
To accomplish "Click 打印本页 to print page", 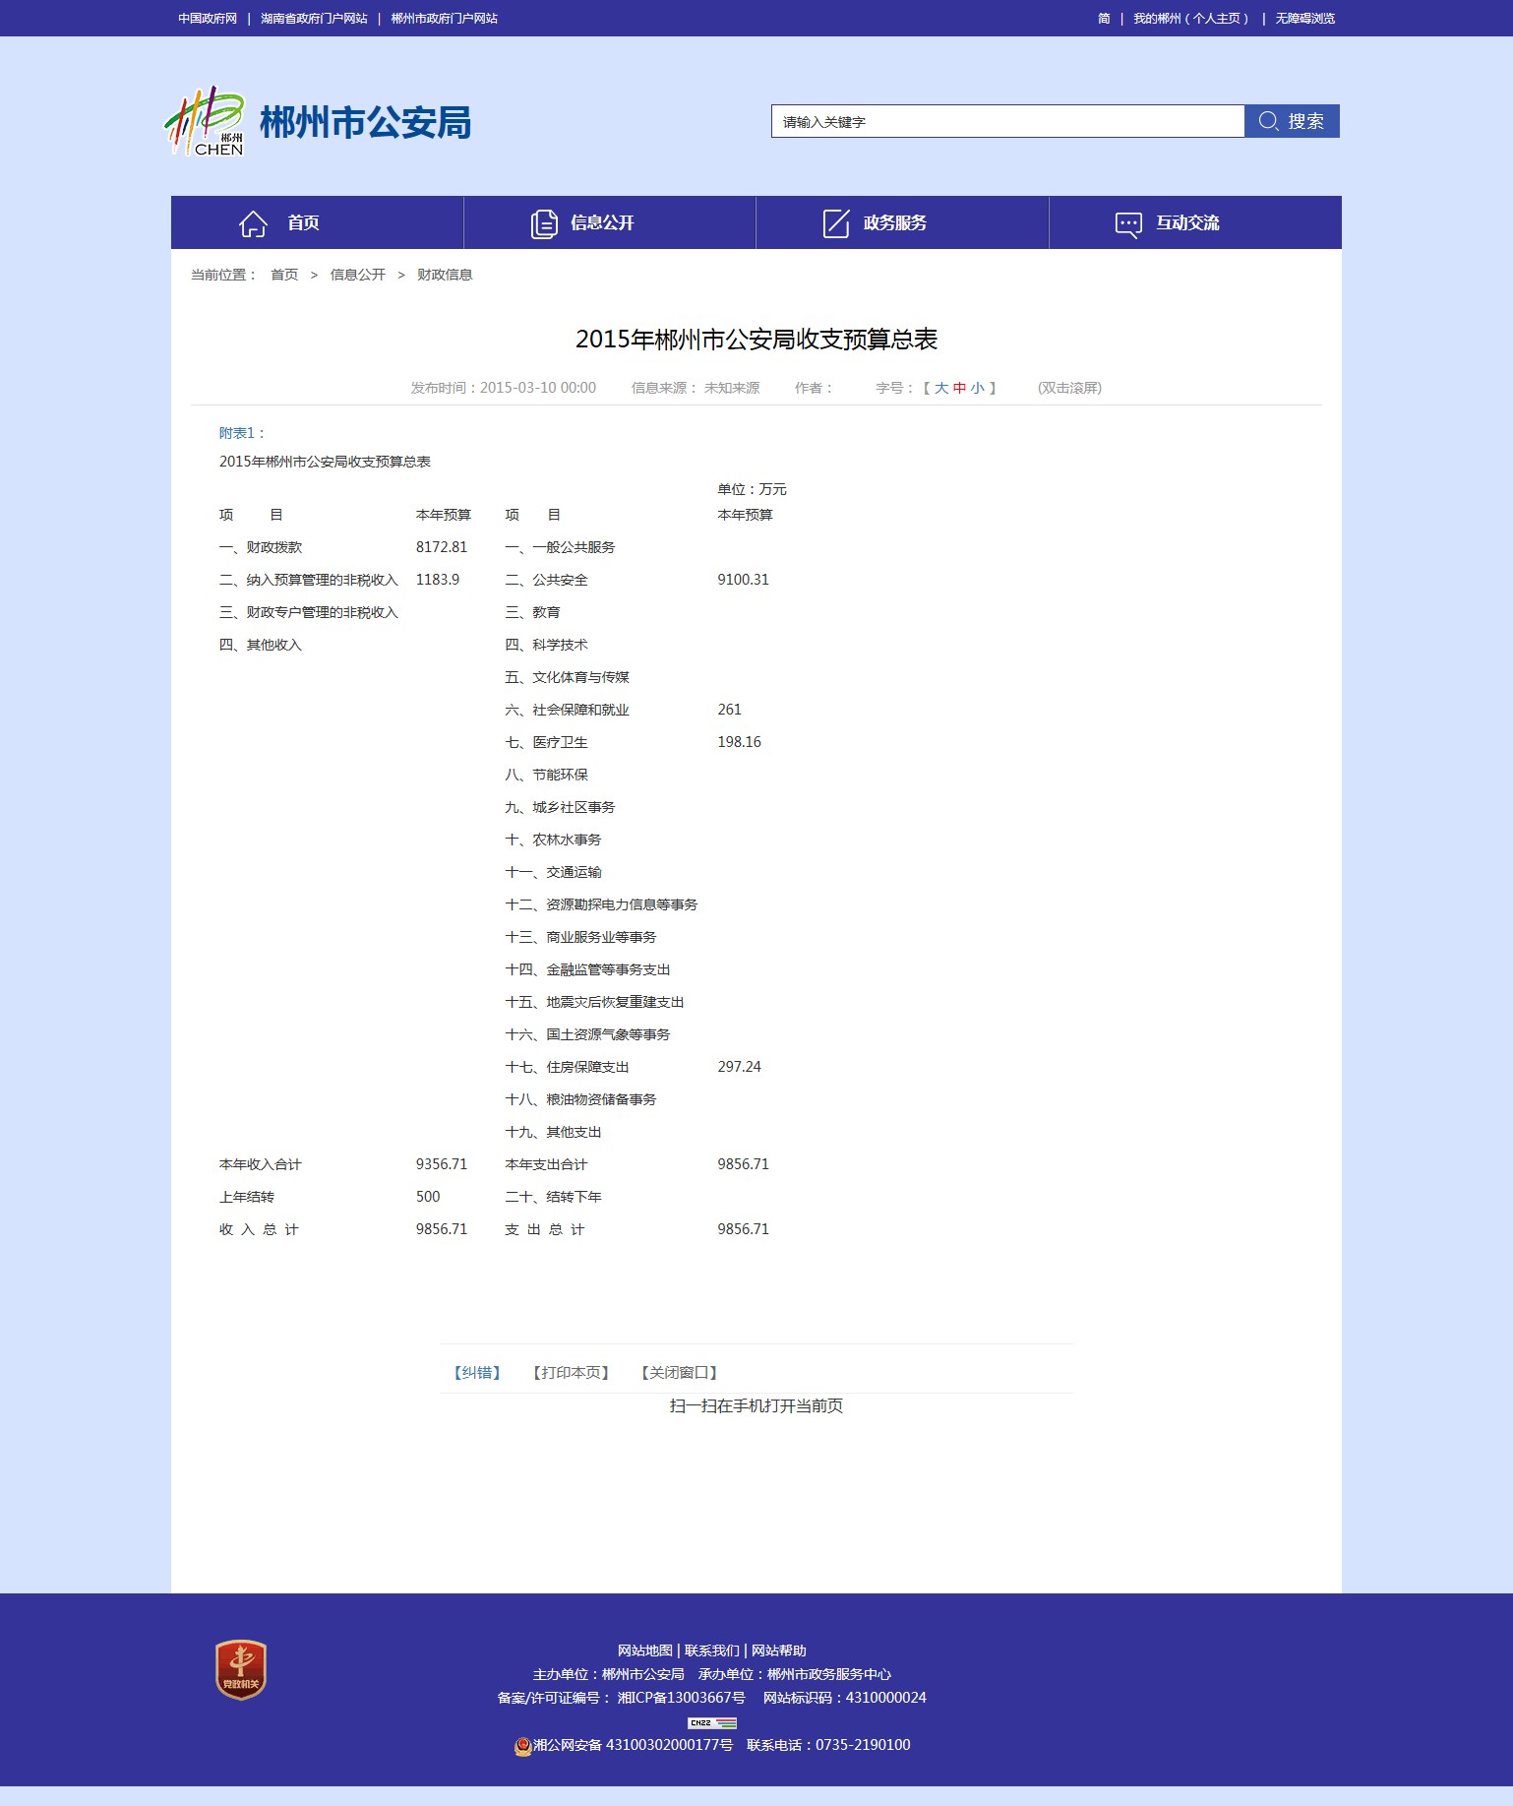I will [571, 1372].
